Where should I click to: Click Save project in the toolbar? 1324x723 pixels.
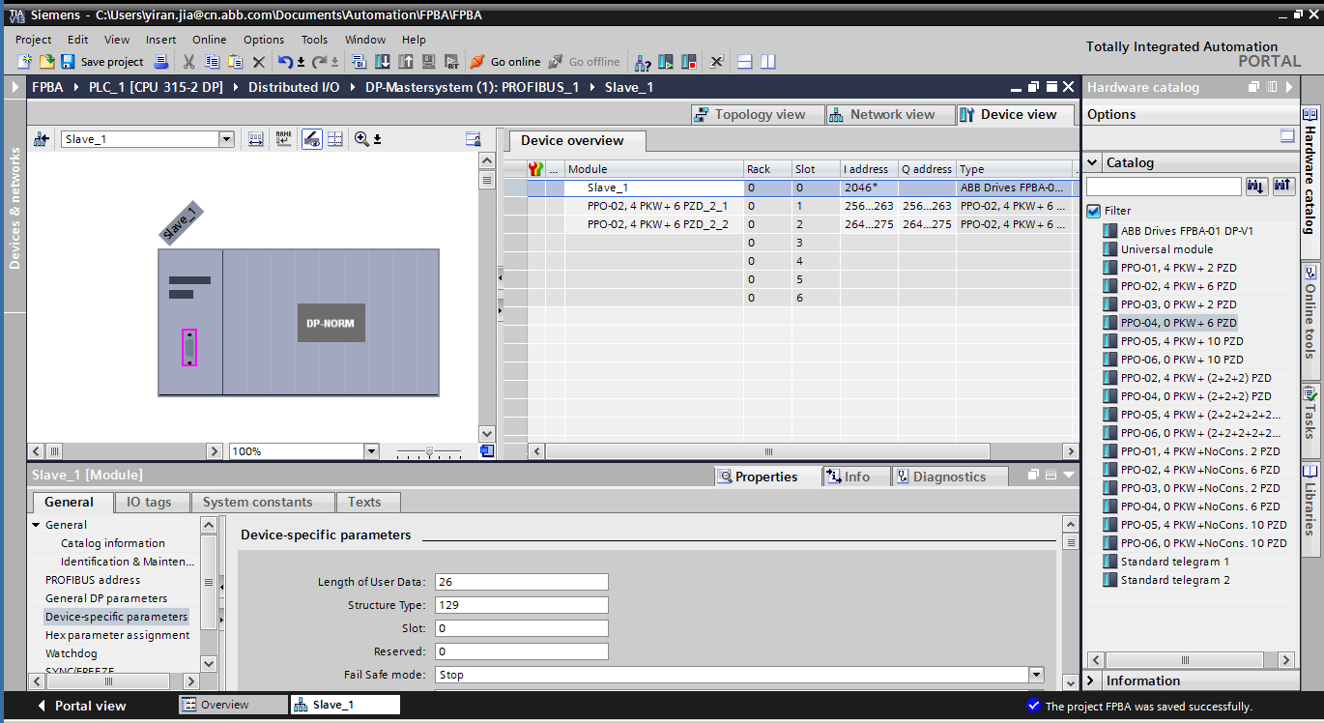101,62
